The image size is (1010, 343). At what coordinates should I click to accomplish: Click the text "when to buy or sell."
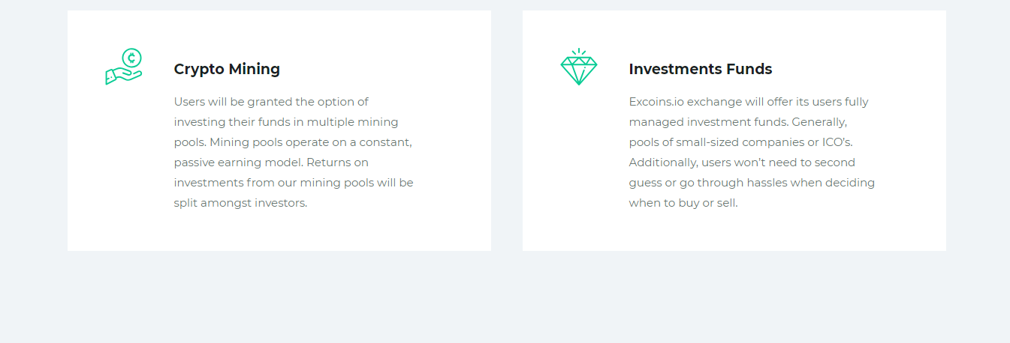point(683,203)
